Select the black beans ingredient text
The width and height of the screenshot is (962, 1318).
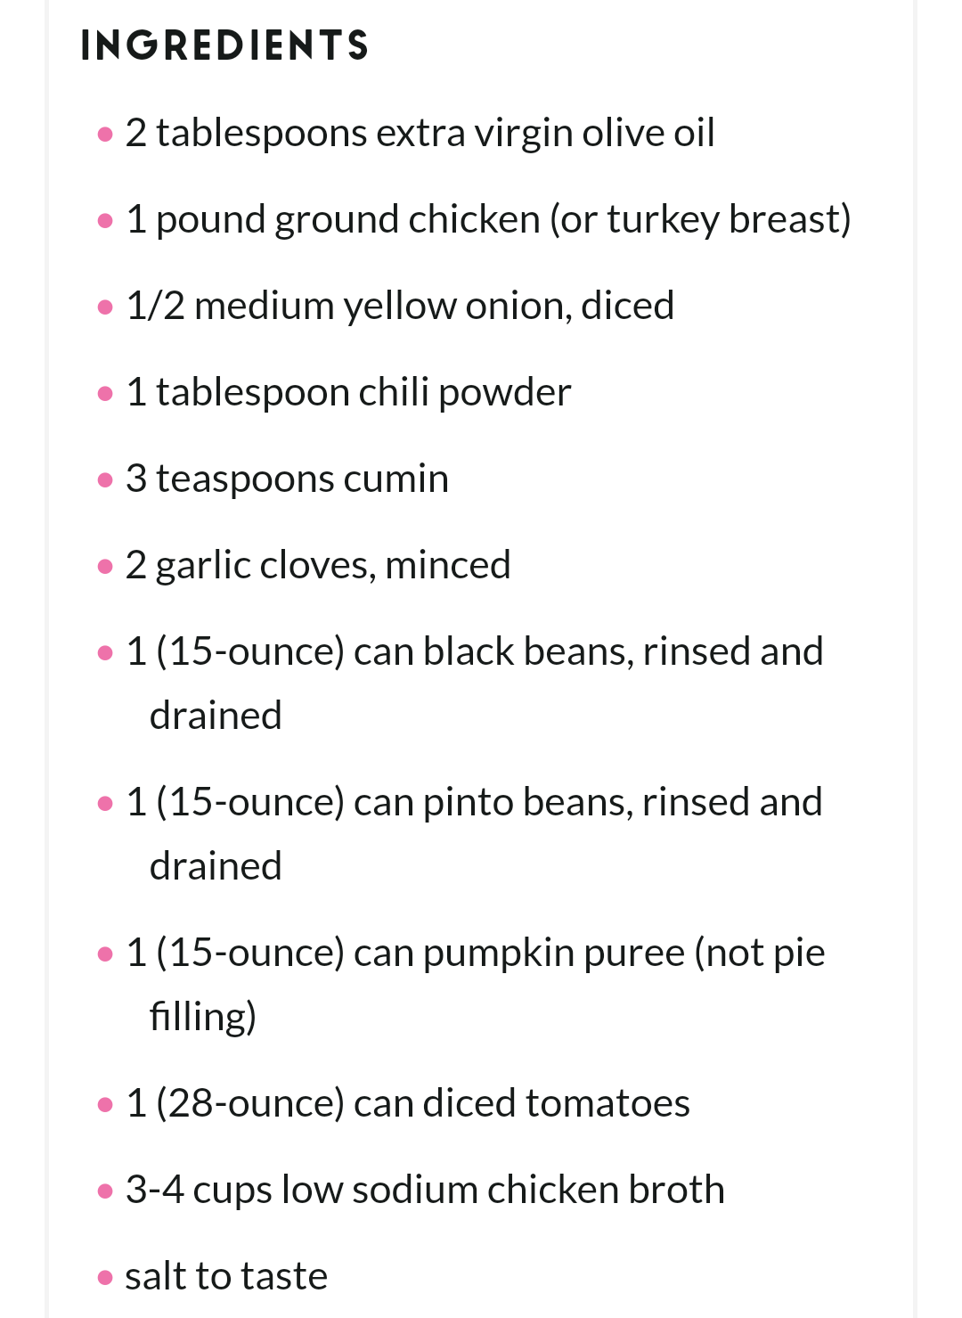pos(474,684)
